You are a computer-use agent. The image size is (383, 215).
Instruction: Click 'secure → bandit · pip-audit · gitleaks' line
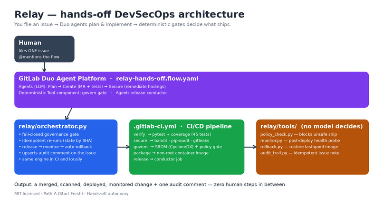[x=171, y=140]
